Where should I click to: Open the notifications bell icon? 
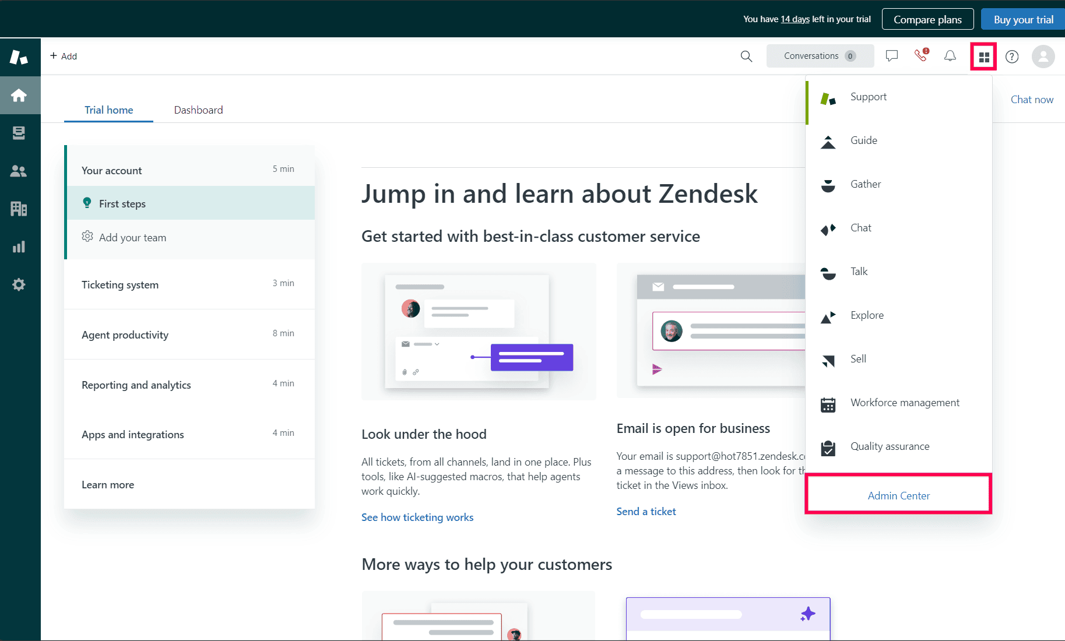pos(950,56)
